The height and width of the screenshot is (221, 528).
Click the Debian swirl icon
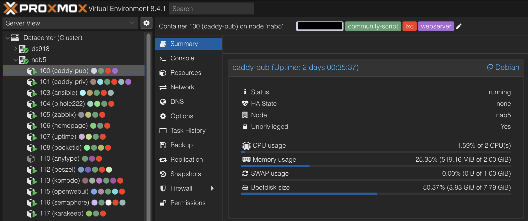[x=490, y=67]
